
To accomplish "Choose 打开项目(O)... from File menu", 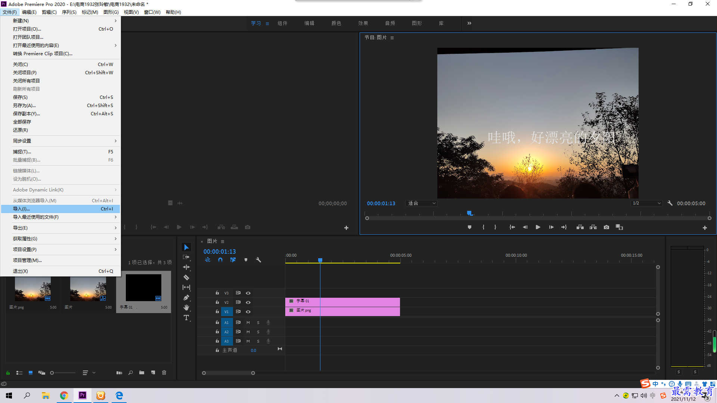I will tap(60, 29).
